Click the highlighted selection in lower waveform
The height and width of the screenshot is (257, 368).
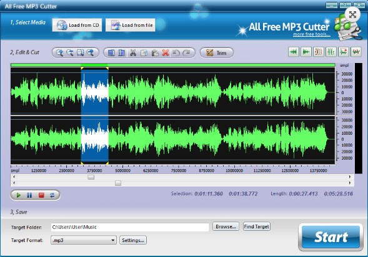(x=95, y=139)
